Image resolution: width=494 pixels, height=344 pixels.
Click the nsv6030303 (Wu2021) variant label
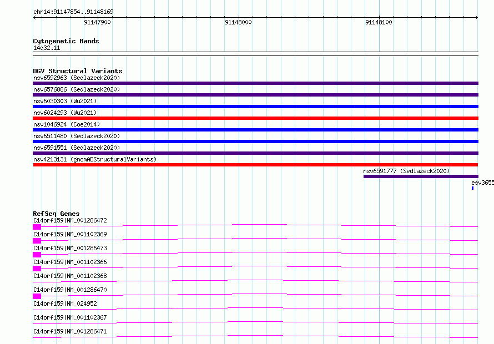[x=65, y=101]
